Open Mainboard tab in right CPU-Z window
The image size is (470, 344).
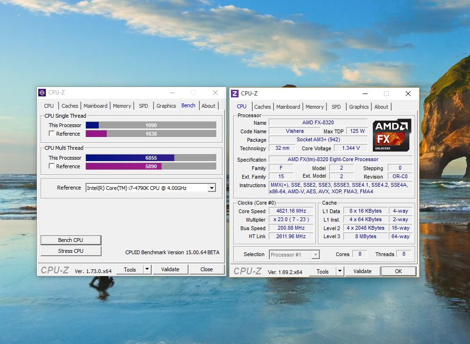tap(288, 107)
